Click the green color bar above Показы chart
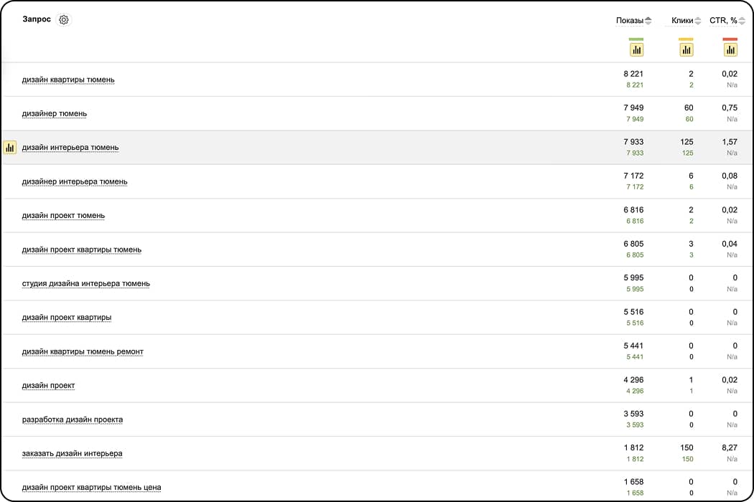This screenshot has width=754, height=502. [636, 39]
